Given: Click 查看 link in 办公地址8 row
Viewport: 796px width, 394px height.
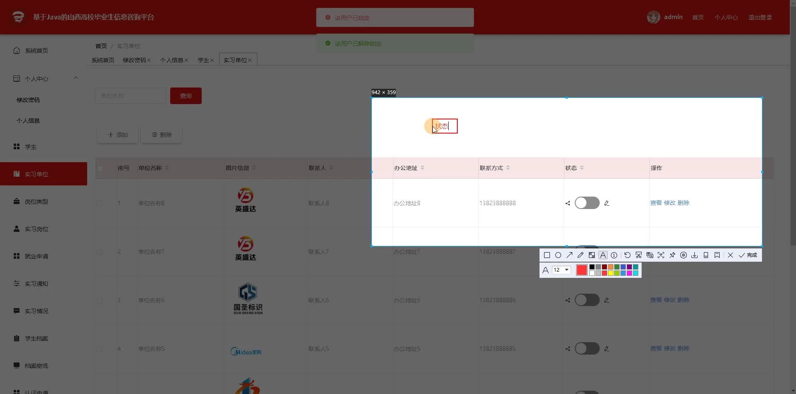Looking at the screenshot, I should click(656, 203).
